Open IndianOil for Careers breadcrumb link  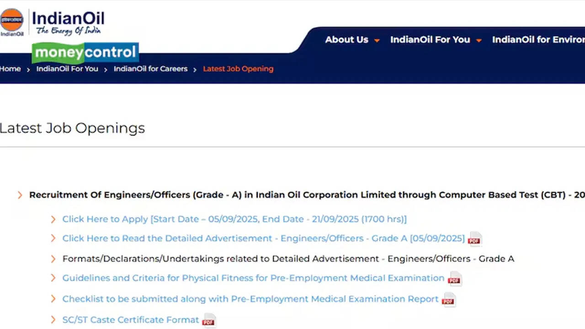tap(150, 69)
